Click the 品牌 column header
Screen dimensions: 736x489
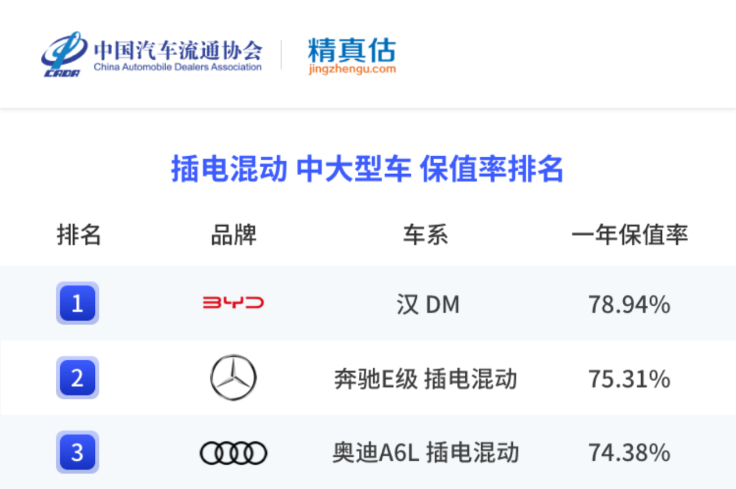tap(233, 235)
